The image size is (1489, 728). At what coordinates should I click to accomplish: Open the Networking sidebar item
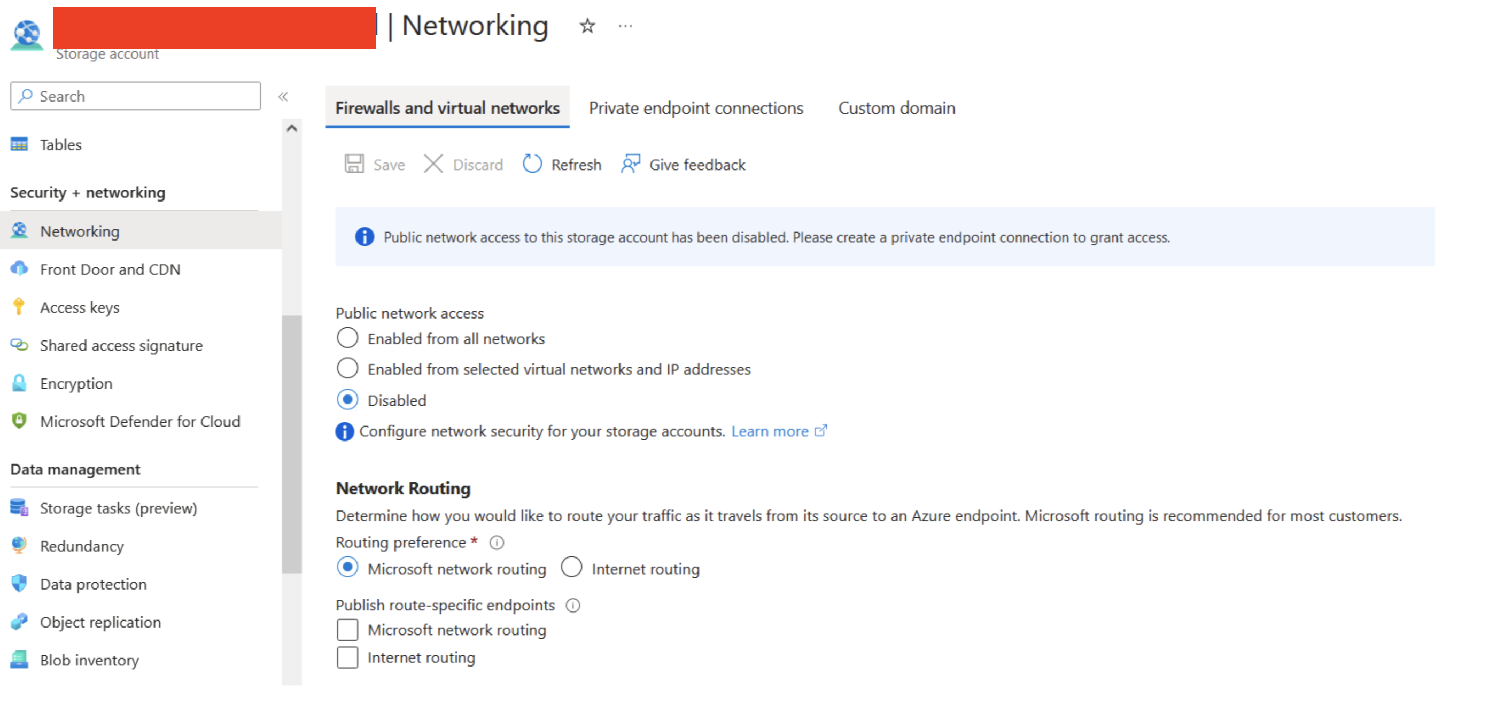click(x=80, y=231)
